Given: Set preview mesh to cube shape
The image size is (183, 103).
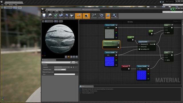Looking at the screenshot, I should tap(74, 57).
